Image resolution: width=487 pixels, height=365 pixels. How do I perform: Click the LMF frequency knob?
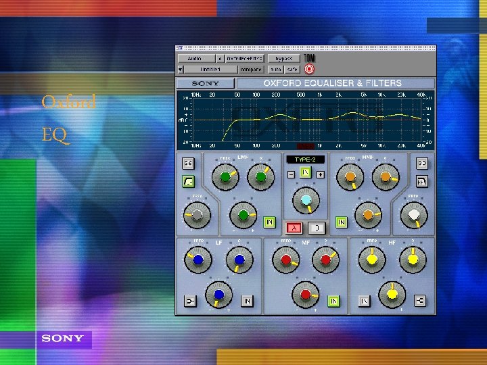pos(225,177)
